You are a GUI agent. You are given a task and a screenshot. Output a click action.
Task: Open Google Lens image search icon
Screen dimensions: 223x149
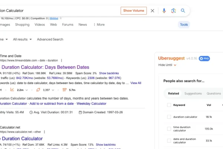pyautogui.click(x=173, y=11)
